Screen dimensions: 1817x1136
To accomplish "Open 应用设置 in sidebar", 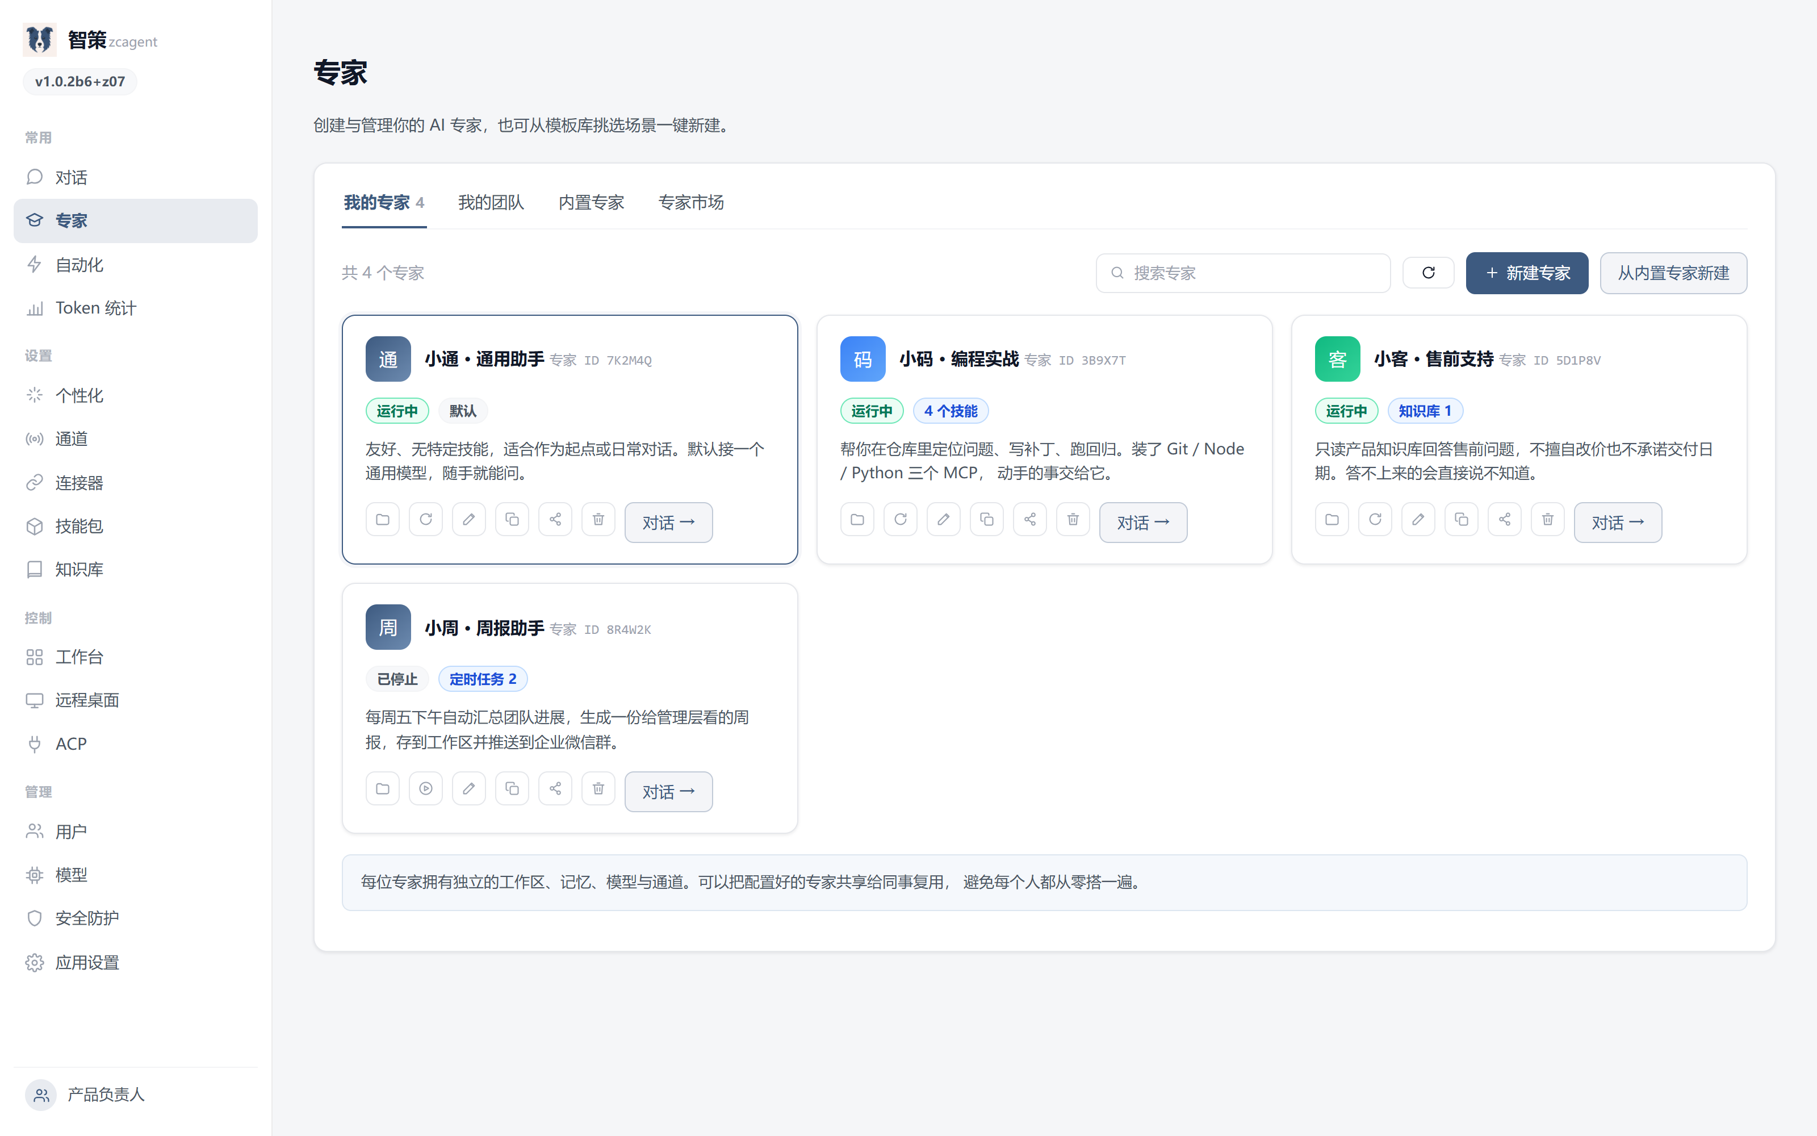I will pyautogui.click(x=135, y=962).
